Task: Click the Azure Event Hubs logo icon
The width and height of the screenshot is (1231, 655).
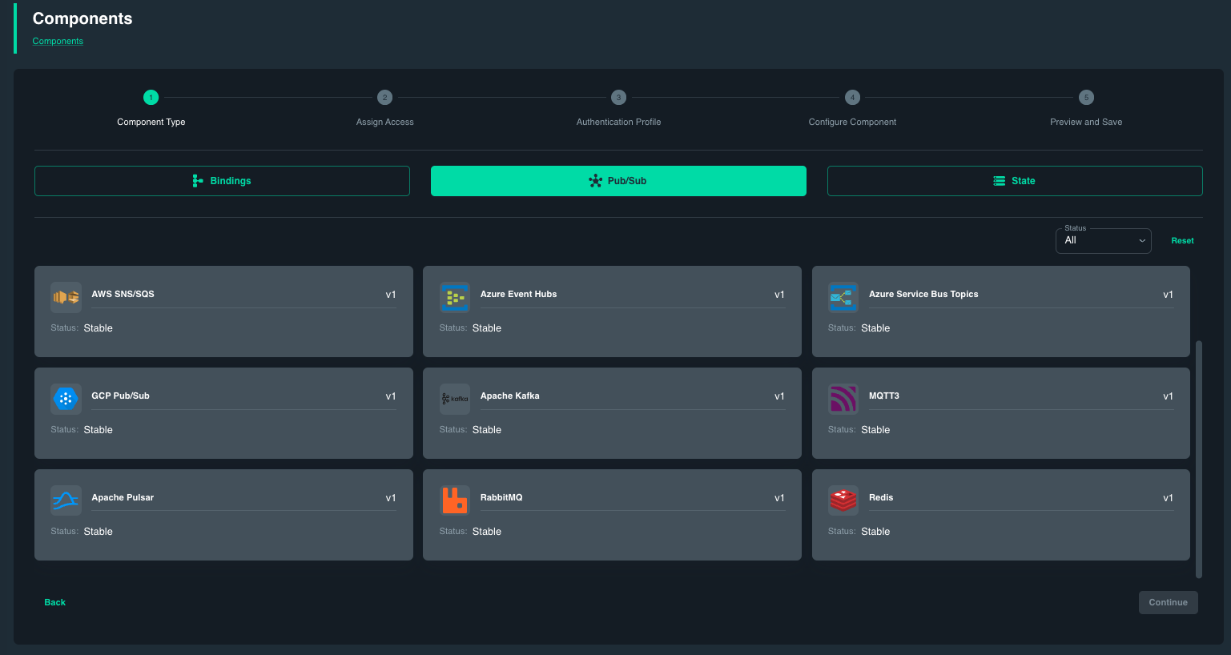Action: (455, 297)
